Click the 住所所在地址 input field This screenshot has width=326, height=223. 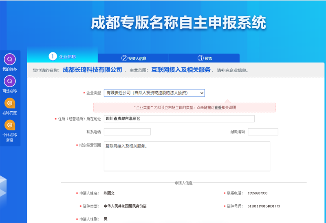click(179, 119)
